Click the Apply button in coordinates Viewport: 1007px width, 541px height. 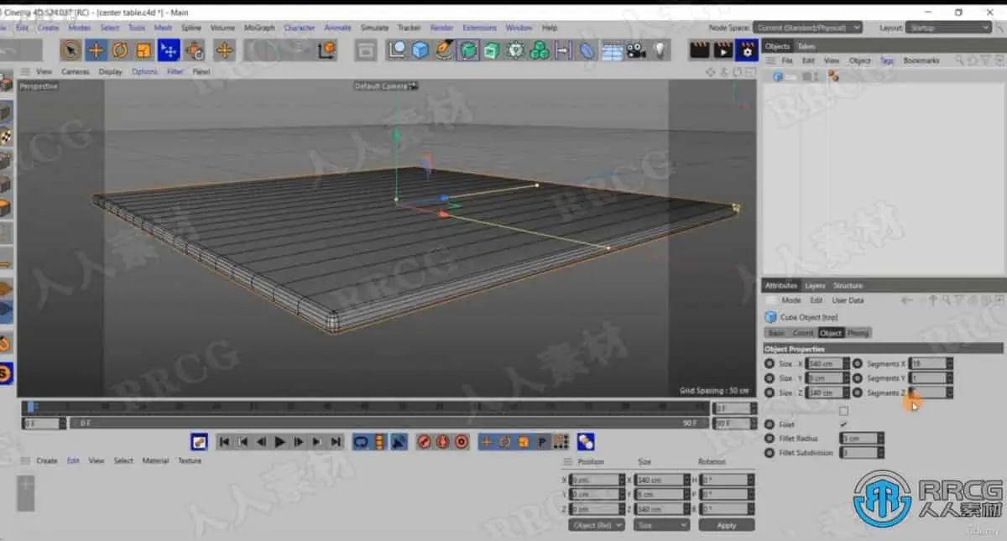(x=727, y=525)
